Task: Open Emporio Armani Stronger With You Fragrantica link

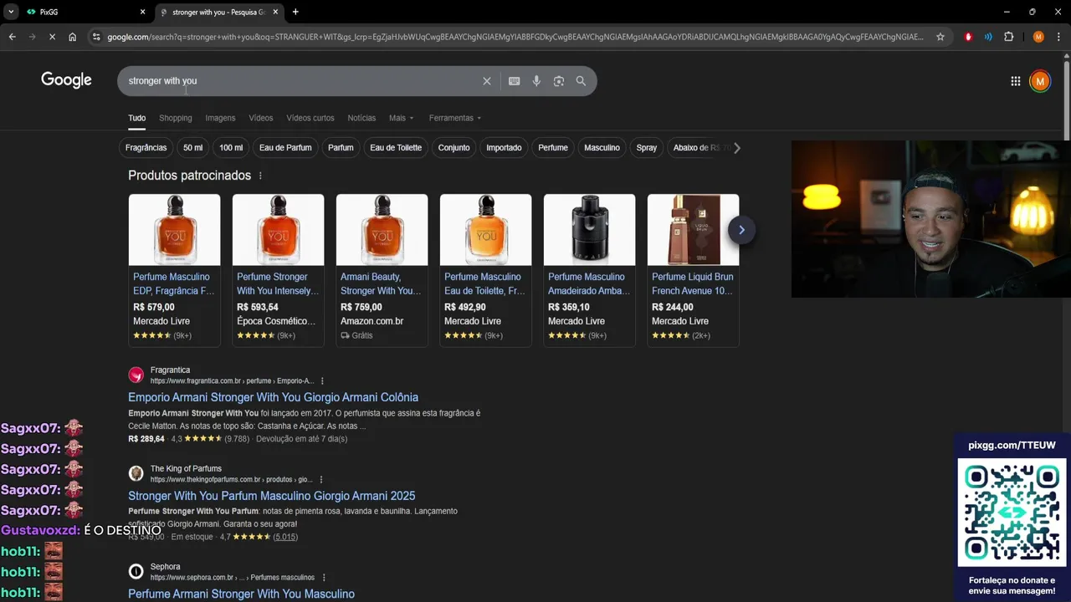Action: point(273,397)
